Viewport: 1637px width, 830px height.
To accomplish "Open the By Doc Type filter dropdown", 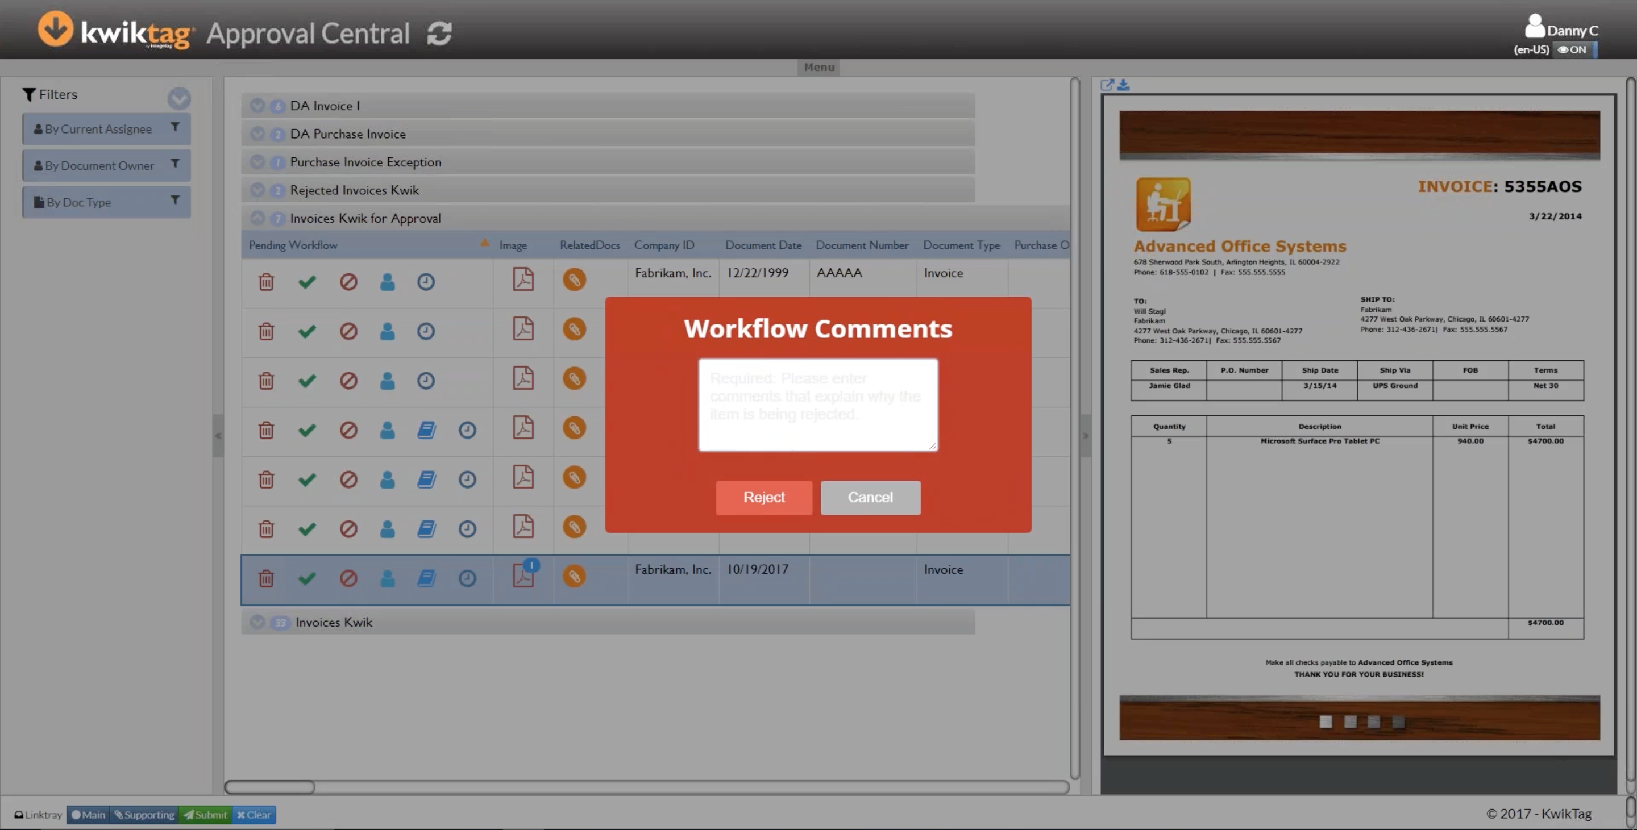I will pyautogui.click(x=106, y=202).
